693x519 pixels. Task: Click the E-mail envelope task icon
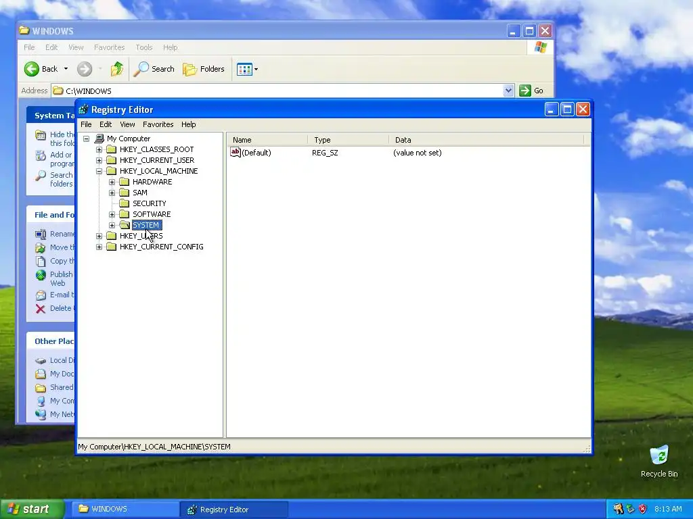pos(41,295)
